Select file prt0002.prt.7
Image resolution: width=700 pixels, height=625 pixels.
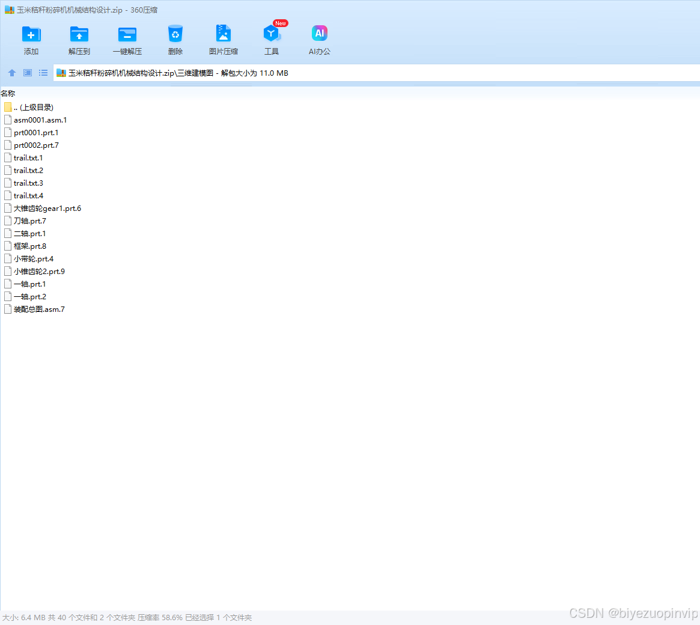pyautogui.click(x=36, y=145)
